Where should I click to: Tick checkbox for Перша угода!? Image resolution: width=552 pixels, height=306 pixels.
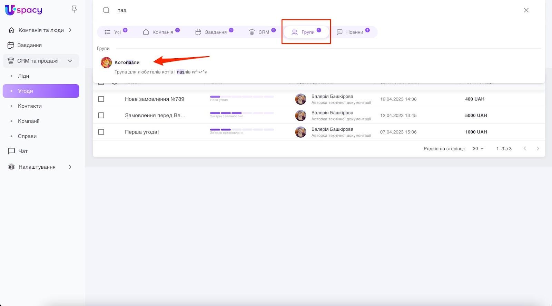pos(101,132)
